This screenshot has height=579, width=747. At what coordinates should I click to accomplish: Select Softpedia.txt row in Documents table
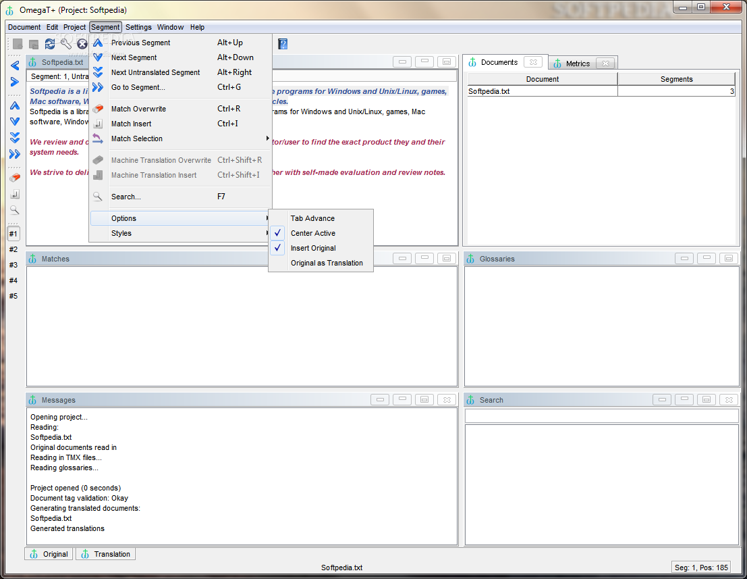pos(601,91)
